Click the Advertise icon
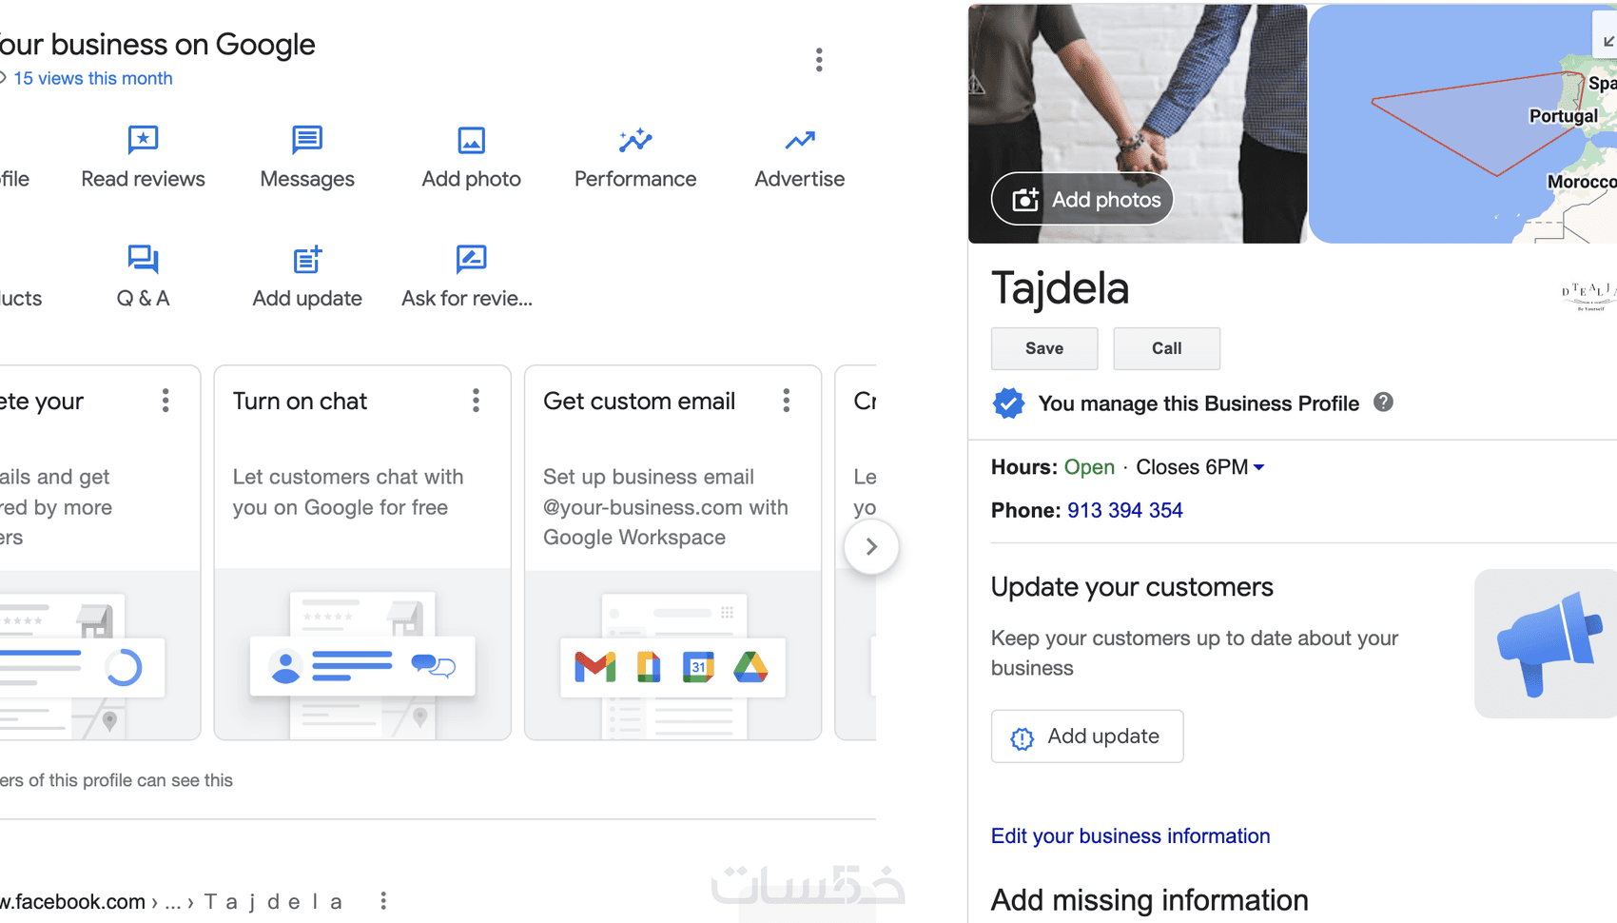 pyautogui.click(x=799, y=141)
